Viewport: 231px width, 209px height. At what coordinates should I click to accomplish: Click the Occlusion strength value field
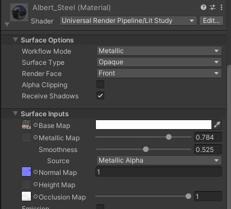pyautogui.click(x=208, y=196)
